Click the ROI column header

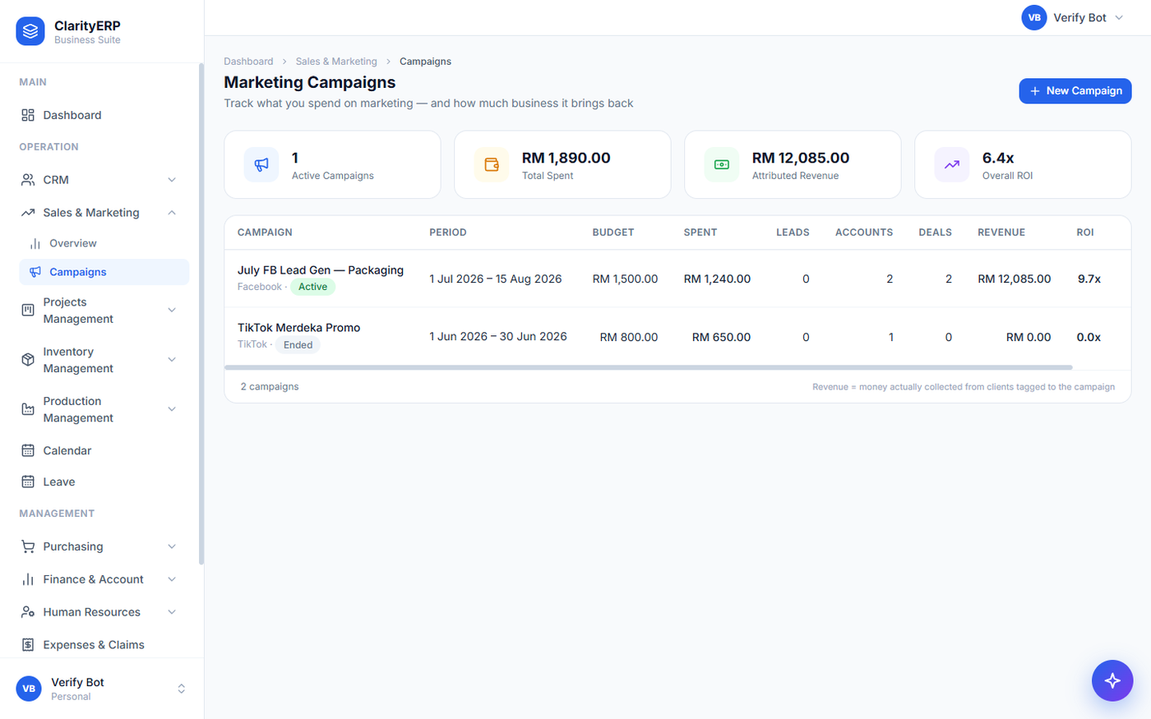tap(1085, 233)
